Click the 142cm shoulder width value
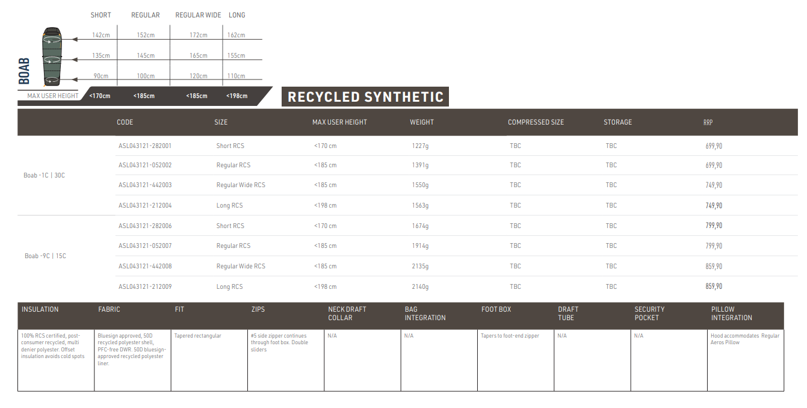The width and height of the screenshot is (807, 408). click(x=101, y=36)
